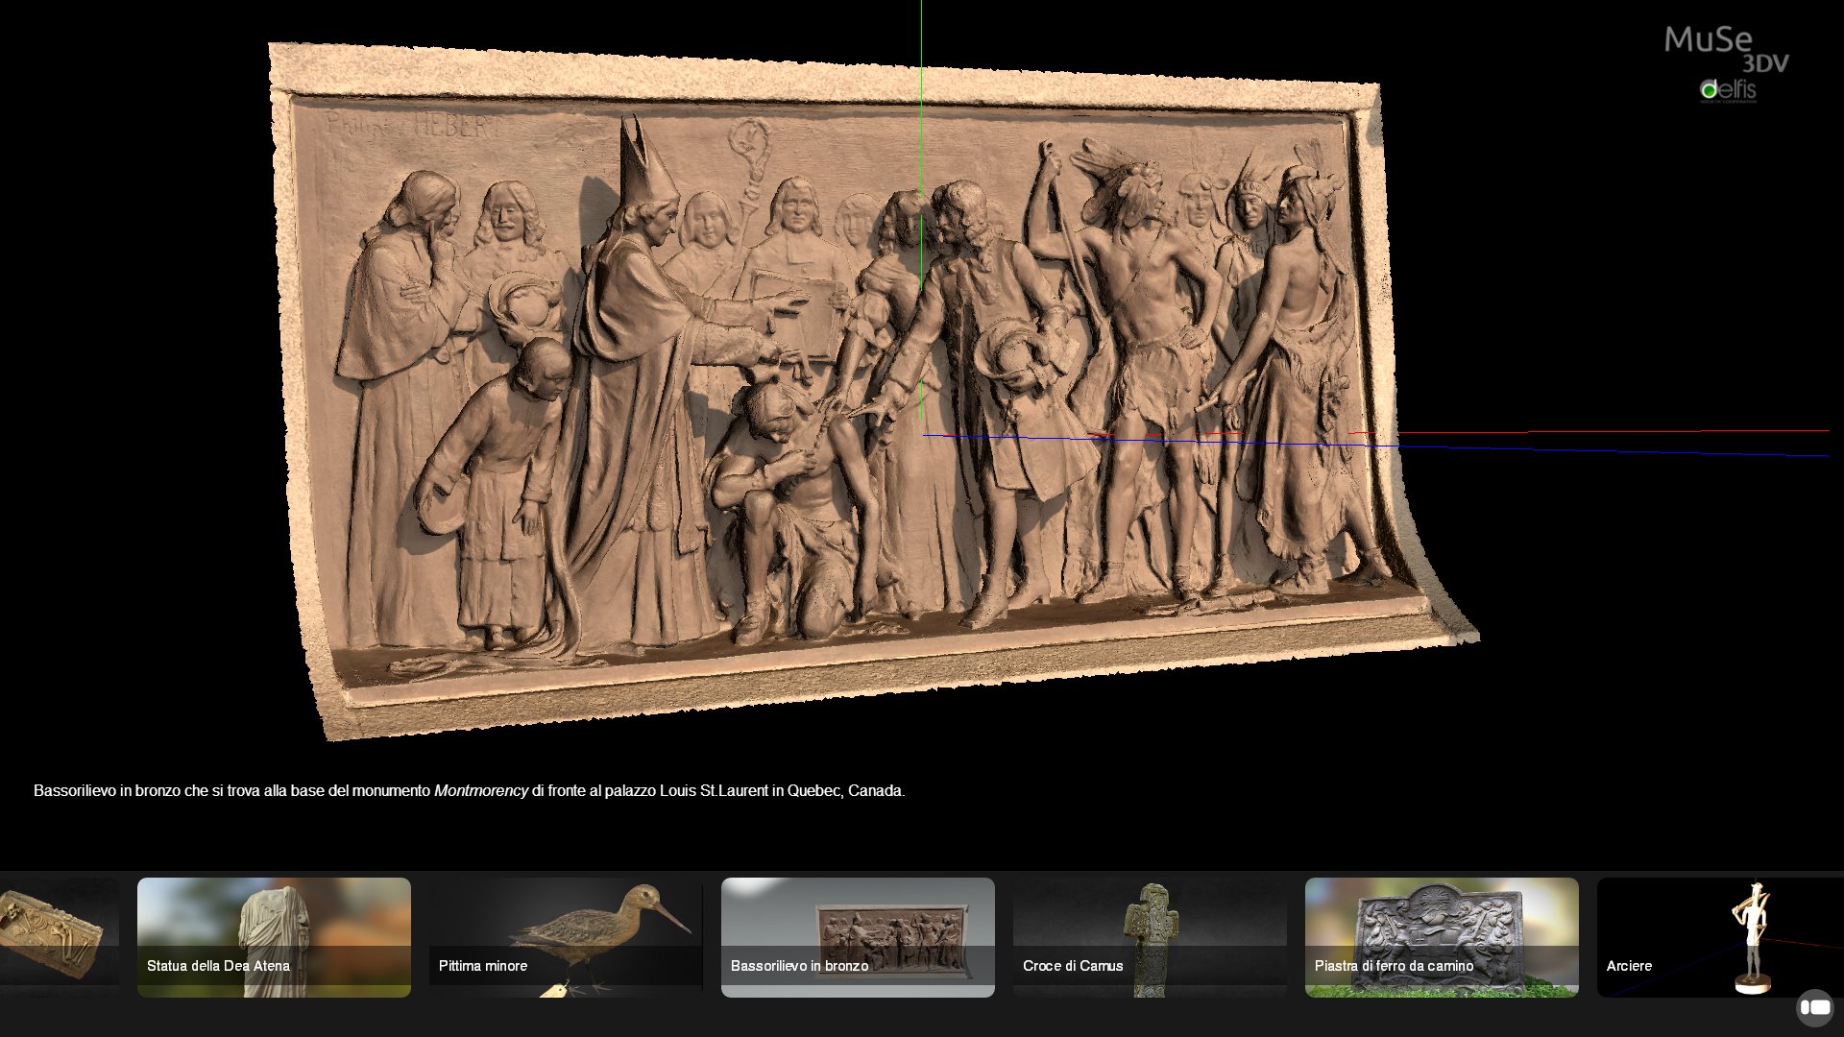The image size is (1844, 1037).
Task: Open the Piastra di ferro da camino thumbnail
Action: click(1442, 937)
